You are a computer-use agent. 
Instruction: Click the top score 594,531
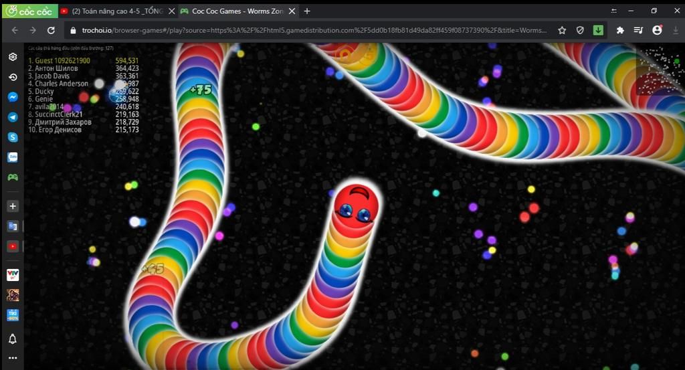coord(127,61)
